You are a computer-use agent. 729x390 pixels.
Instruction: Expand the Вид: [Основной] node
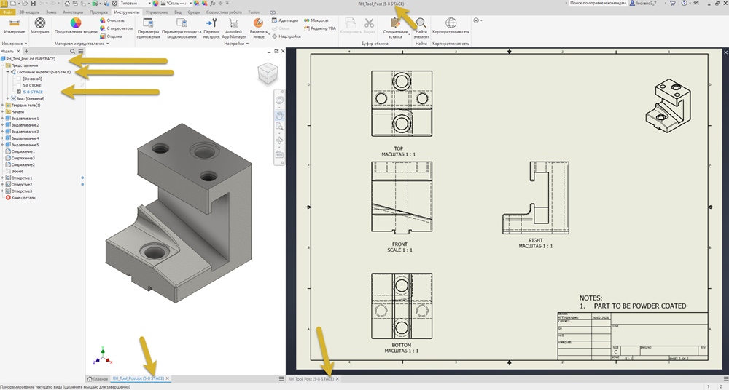pyautogui.click(x=8, y=98)
